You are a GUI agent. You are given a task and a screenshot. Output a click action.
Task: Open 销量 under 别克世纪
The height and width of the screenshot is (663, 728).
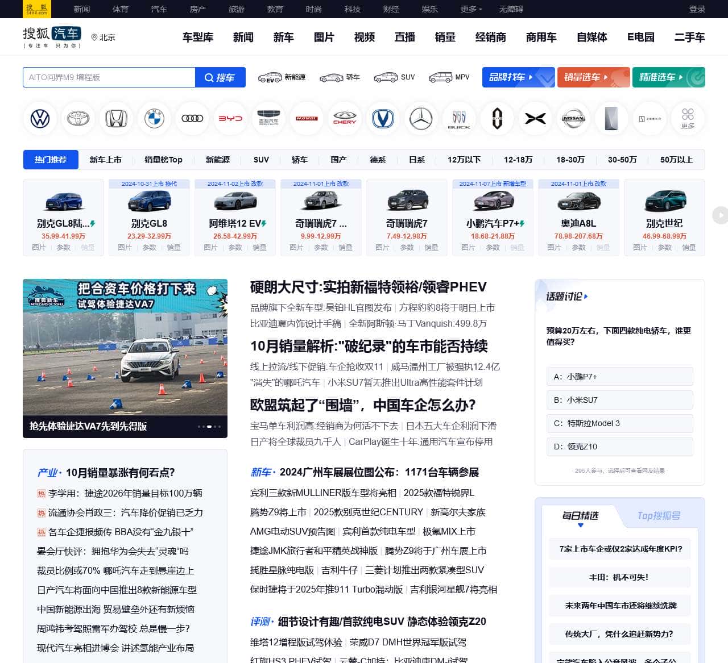pyautogui.click(x=689, y=248)
